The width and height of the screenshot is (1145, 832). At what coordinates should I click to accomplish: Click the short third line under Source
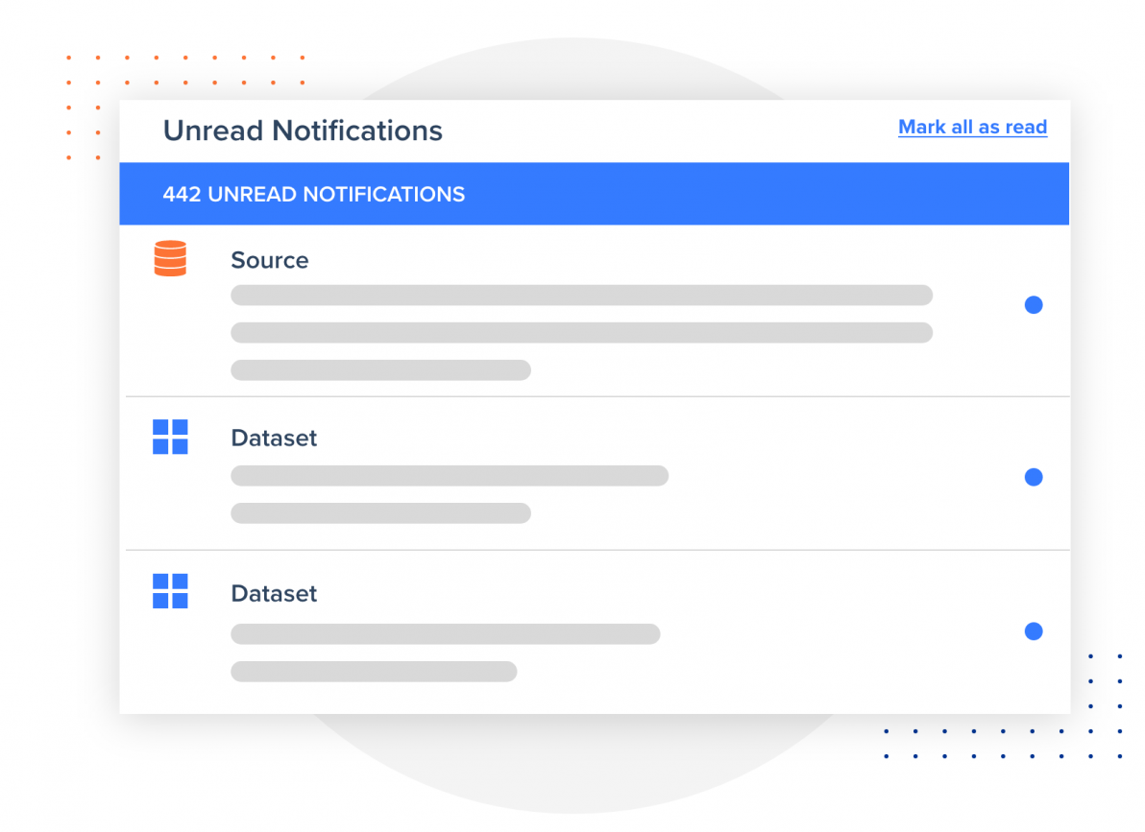tap(380, 369)
